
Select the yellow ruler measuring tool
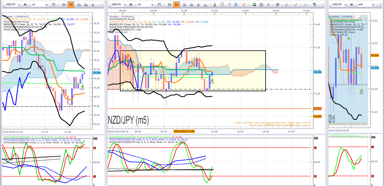244,5
